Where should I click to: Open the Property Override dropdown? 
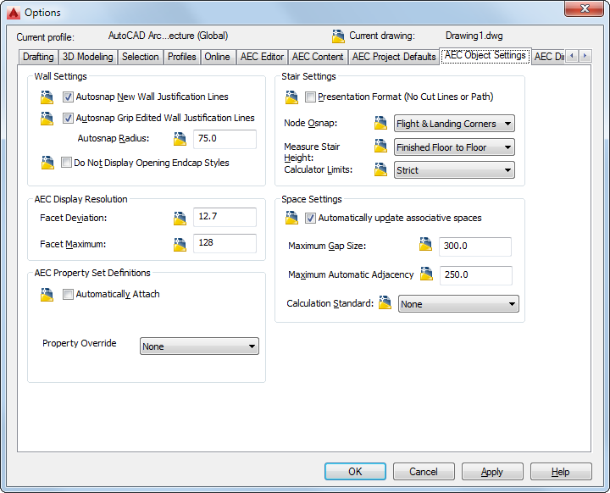click(199, 346)
